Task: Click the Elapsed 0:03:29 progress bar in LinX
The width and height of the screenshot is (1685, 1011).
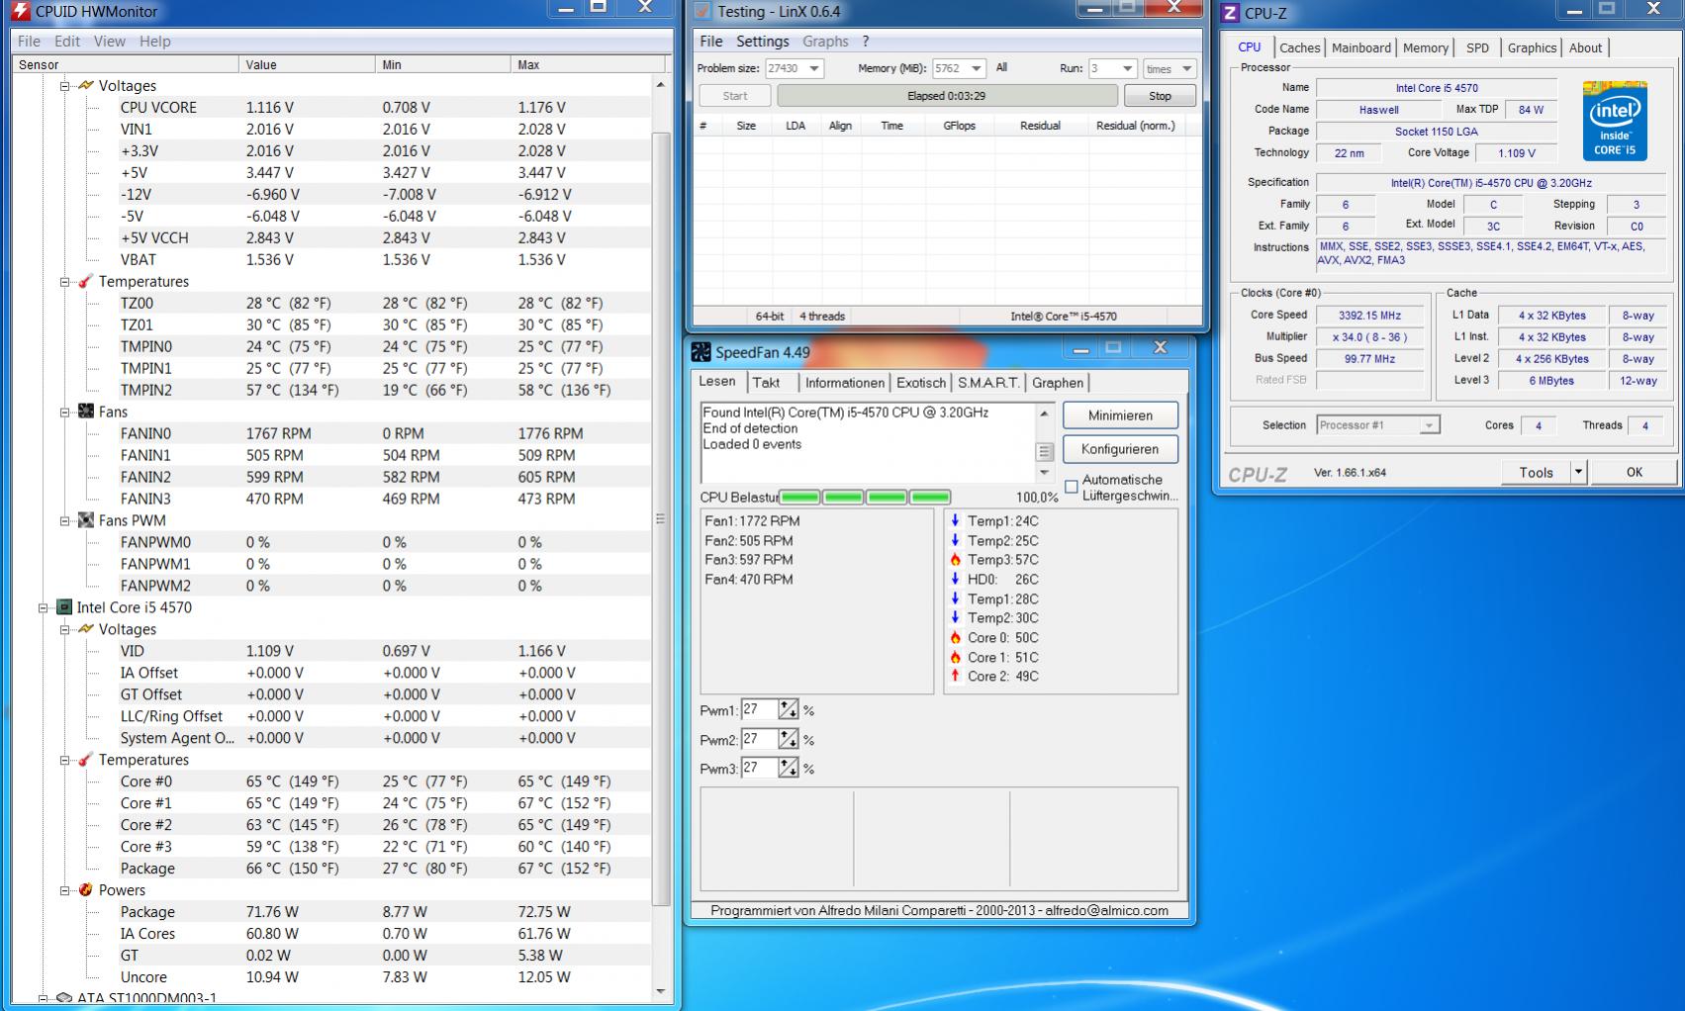Action: click(x=947, y=96)
